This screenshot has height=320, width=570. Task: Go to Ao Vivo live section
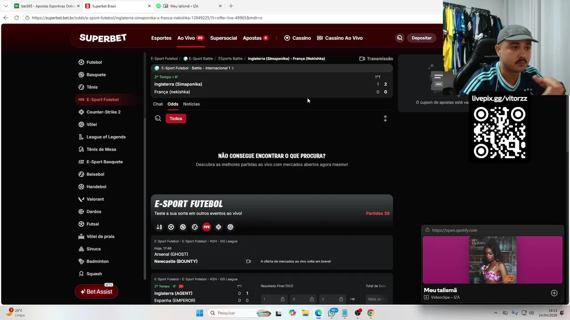(191, 38)
